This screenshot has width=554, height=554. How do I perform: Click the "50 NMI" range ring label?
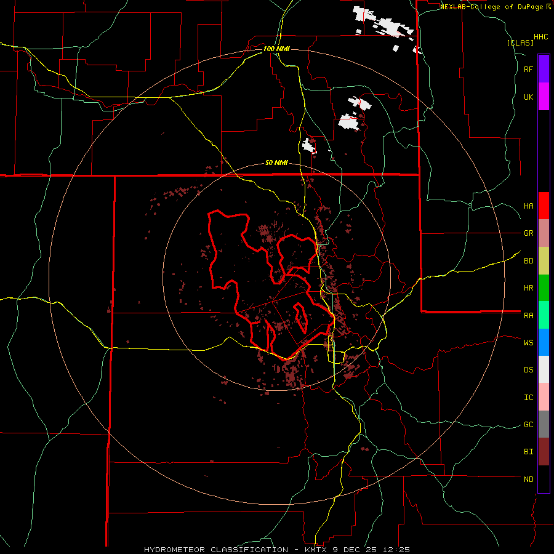tap(276, 163)
